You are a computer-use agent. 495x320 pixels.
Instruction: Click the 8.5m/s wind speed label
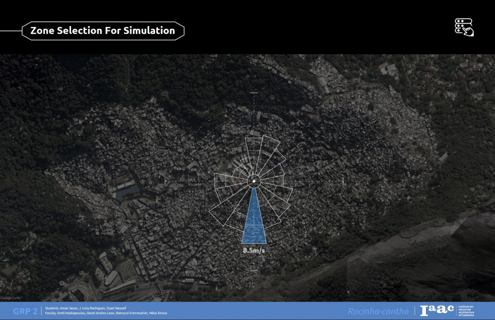click(254, 250)
